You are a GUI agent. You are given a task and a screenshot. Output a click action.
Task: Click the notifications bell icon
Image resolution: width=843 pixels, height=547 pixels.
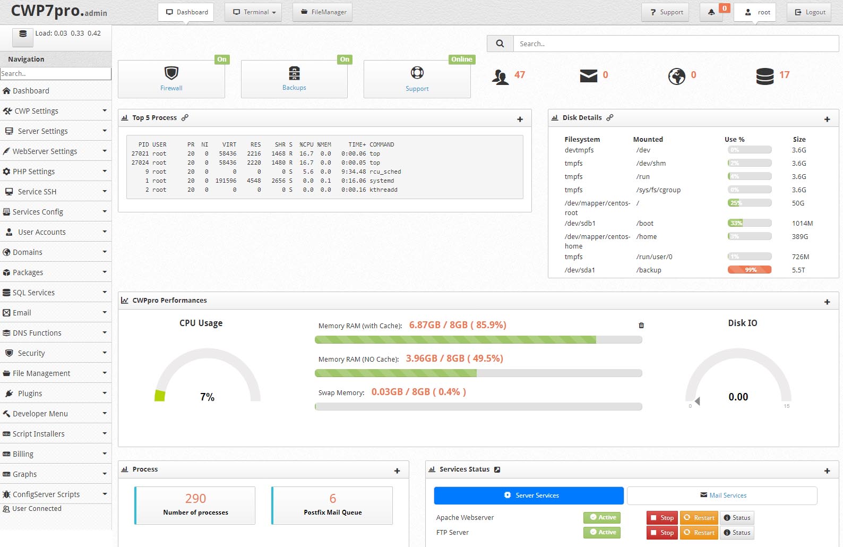[x=711, y=12]
